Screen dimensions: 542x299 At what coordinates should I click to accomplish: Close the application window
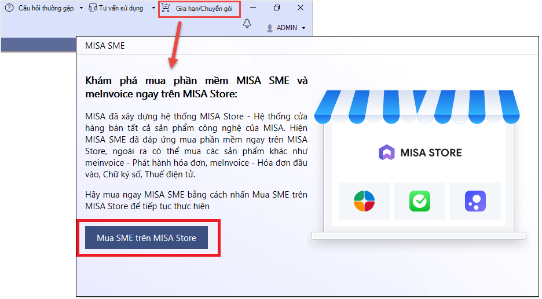[x=301, y=8]
